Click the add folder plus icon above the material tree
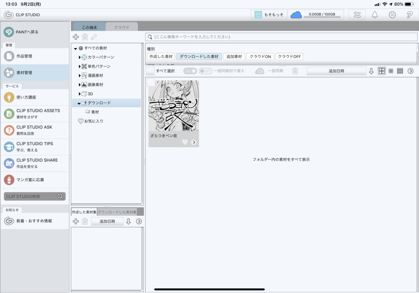This screenshot has width=419, height=293. click(x=76, y=38)
